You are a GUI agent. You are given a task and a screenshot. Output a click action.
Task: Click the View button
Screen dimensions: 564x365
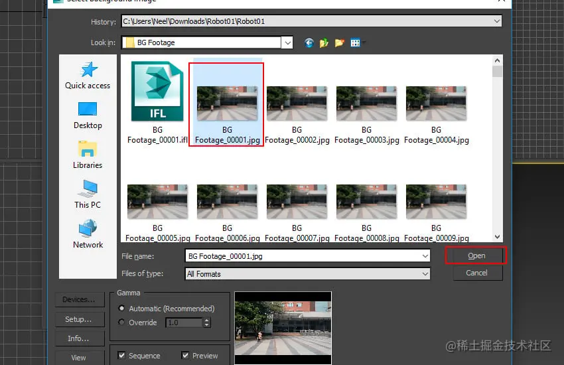(80, 358)
